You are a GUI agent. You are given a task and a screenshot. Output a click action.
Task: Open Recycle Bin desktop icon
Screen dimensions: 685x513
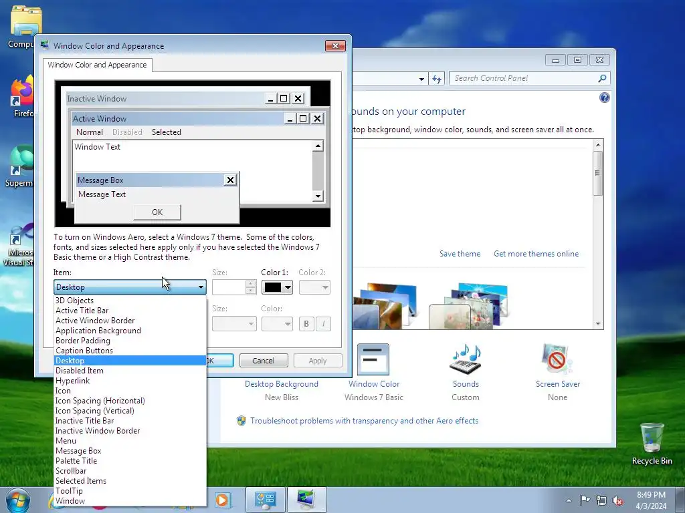pyautogui.click(x=652, y=444)
